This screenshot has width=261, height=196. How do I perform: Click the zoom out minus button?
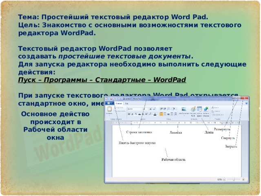point(224,180)
